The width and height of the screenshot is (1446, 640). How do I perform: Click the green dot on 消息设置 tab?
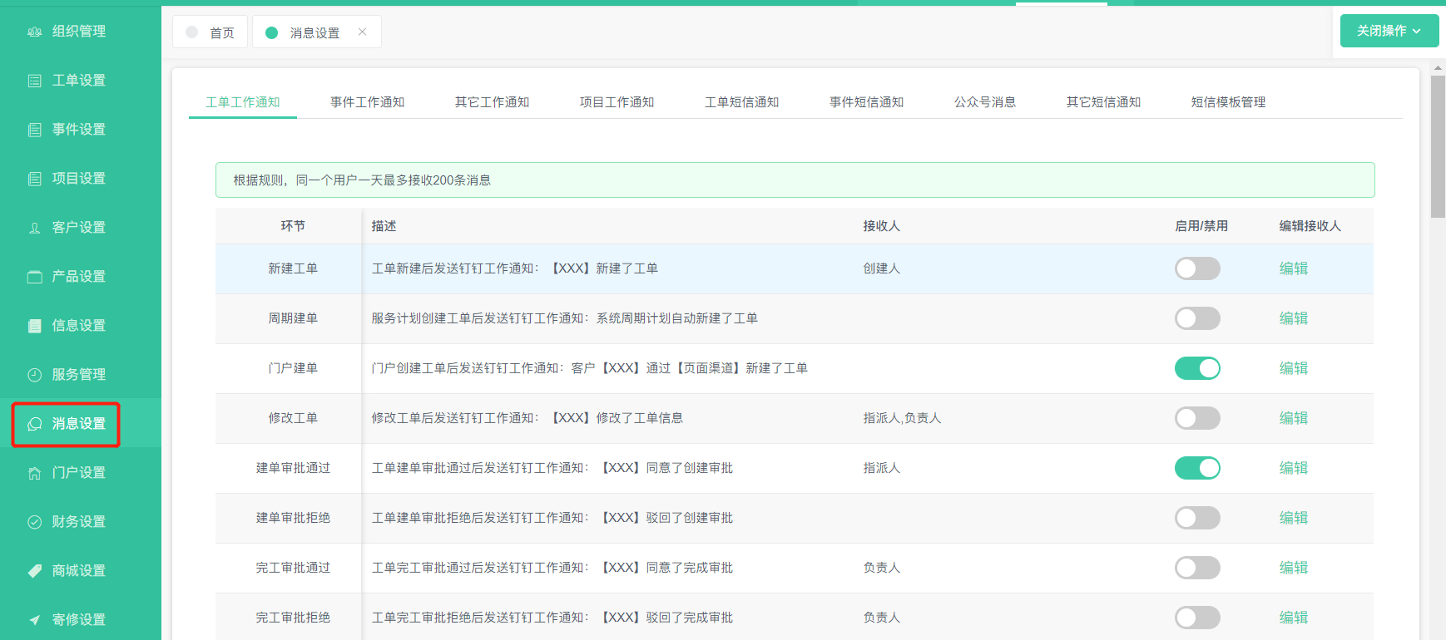click(x=271, y=32)
